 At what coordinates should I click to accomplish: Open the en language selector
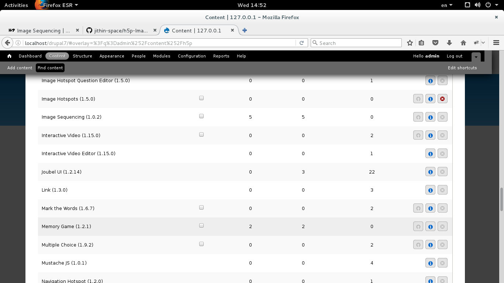447,5
